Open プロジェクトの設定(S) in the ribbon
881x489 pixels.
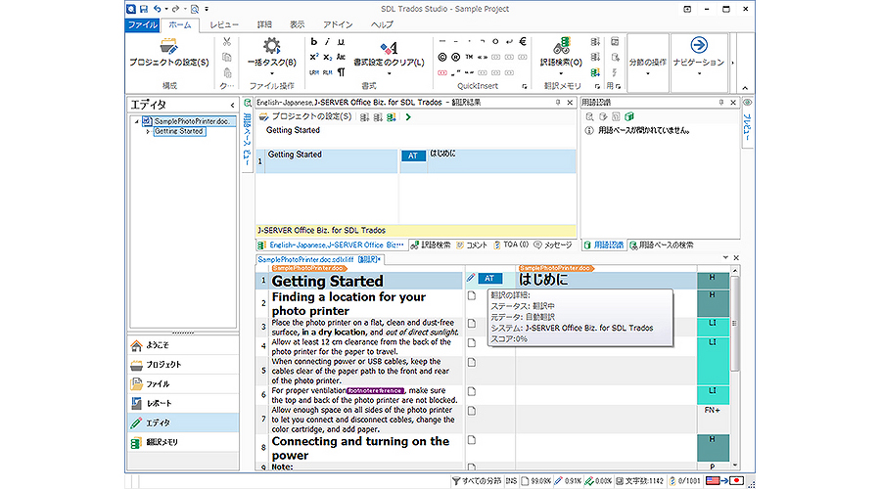click(x=169, y=54)
